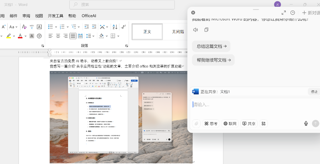The height and width of the screenshot is (164, 320).
Task: Open font color dropdown arrow
Action: point(26,36)
